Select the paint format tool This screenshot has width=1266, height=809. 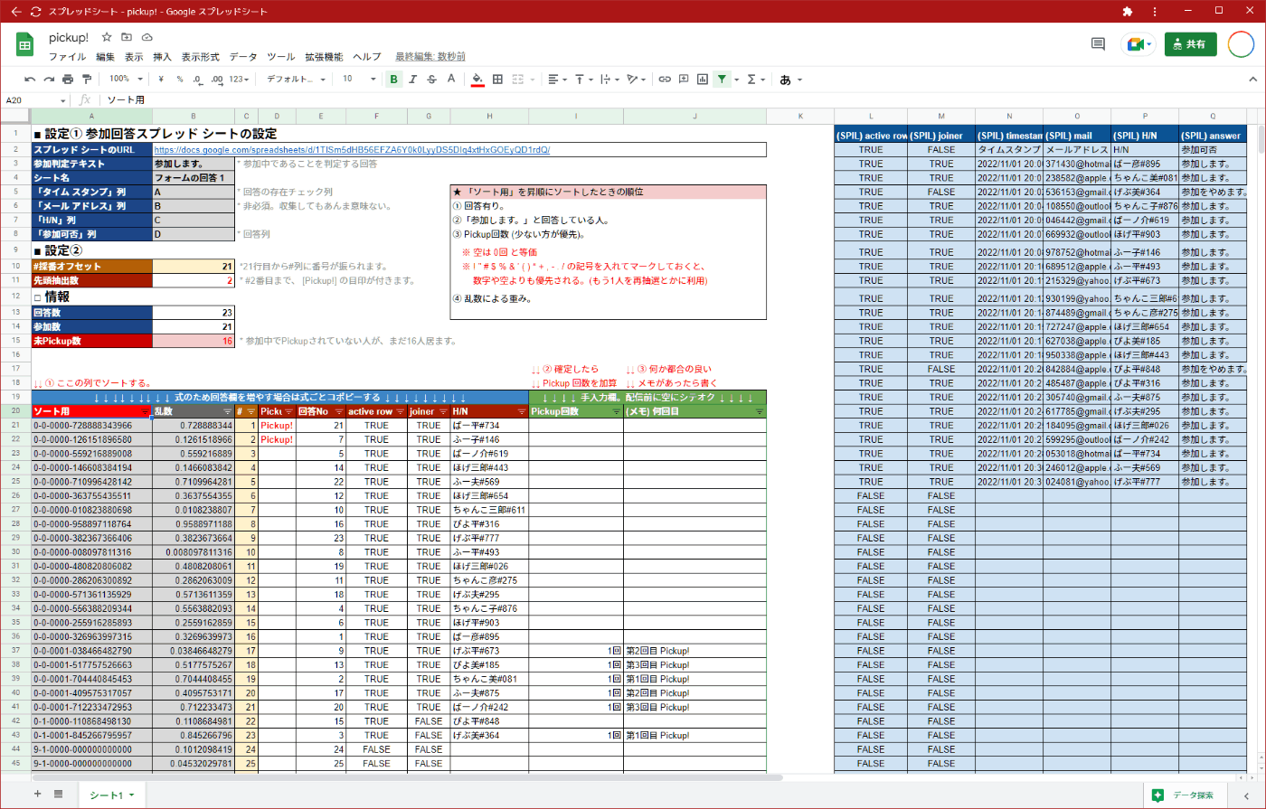pyautogui.click(x=87, y=80)
